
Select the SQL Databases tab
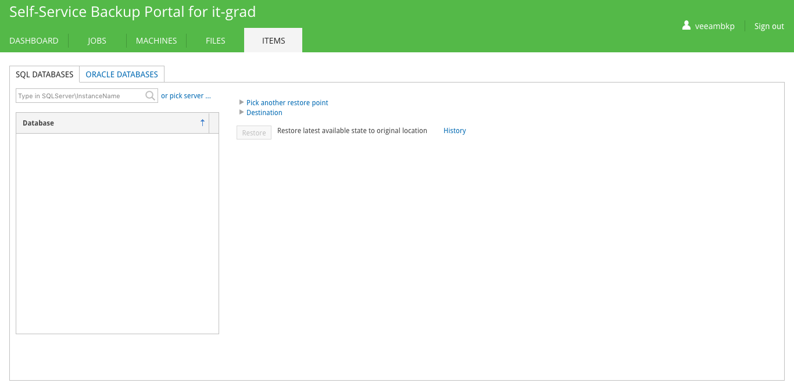(45, 74)
